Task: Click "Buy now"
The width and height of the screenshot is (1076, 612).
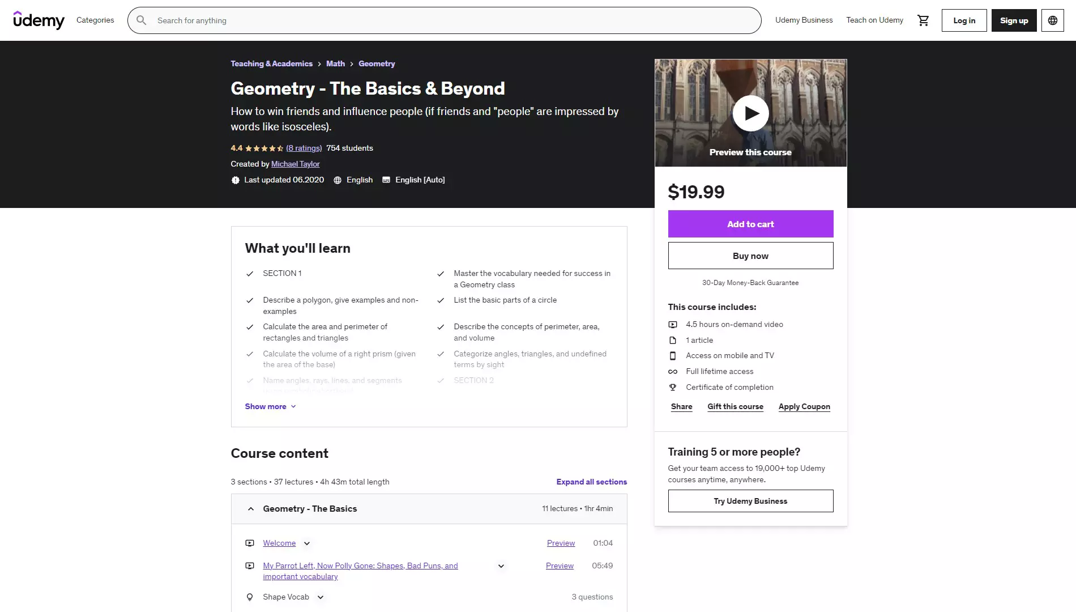Action: click(750, 256)
